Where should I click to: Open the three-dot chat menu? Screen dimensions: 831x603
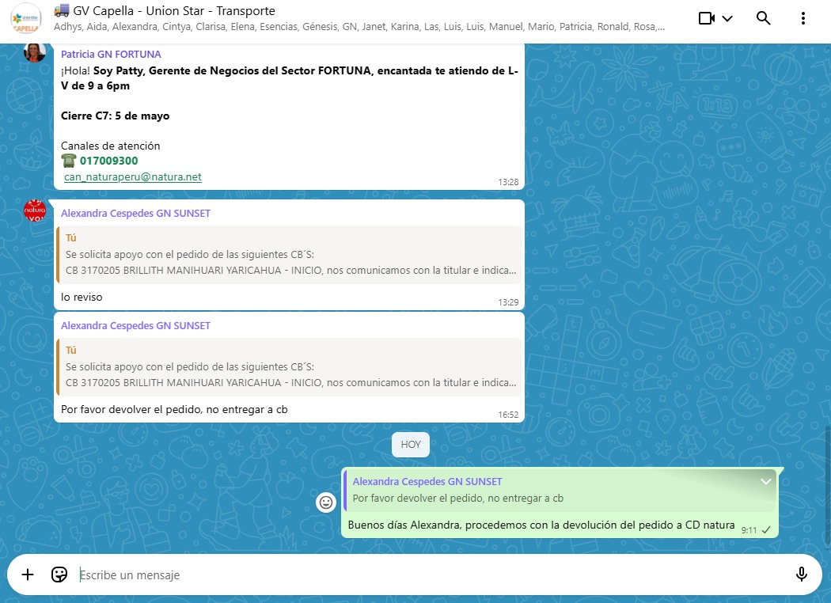click(x=804, y=18)
